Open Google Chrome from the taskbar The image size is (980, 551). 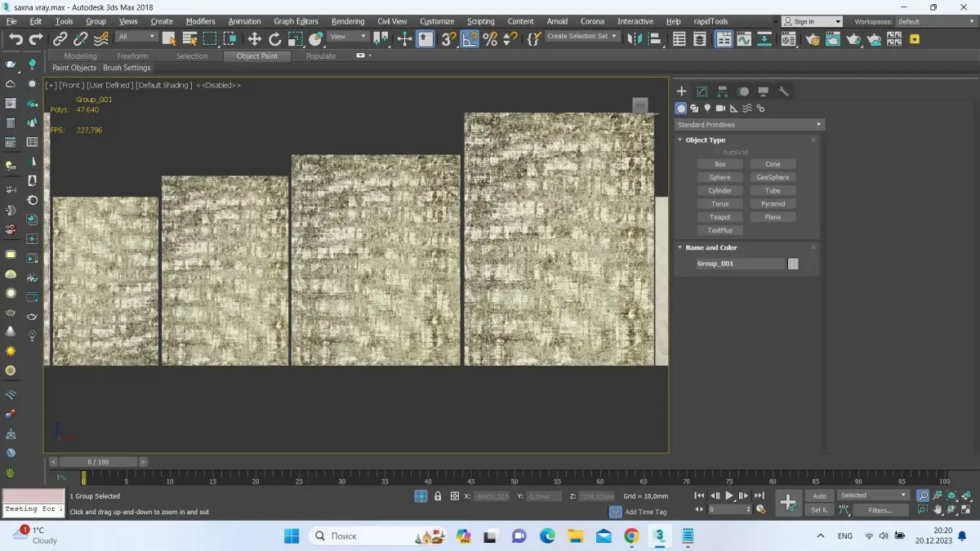(631, 536)
